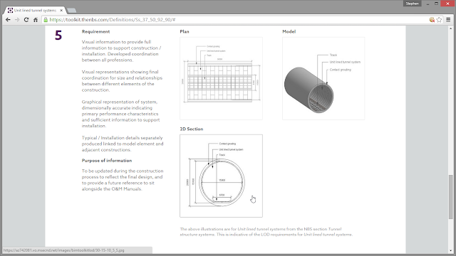Open the Model 3D tunnel thumbnail
Viewport: 456px width, 256px height.
pos(323,78)
